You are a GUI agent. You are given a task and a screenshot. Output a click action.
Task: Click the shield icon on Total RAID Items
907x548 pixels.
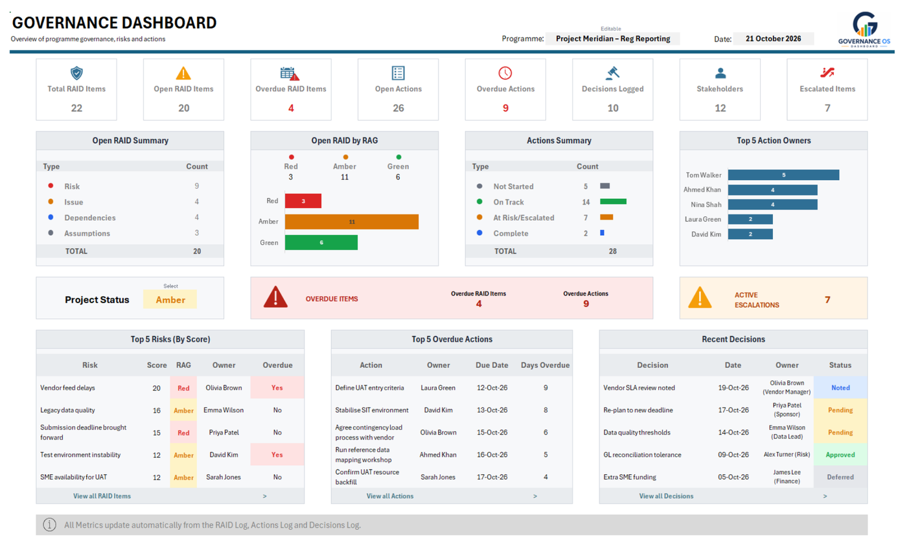[76, 73]
